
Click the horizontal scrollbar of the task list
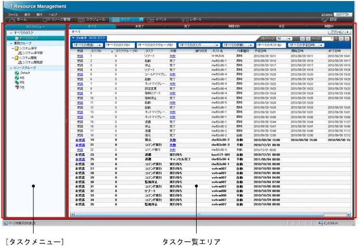pos(199,215)
